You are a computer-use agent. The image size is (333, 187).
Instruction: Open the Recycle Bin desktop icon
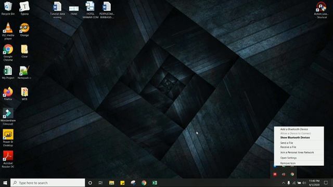point(8,8)
